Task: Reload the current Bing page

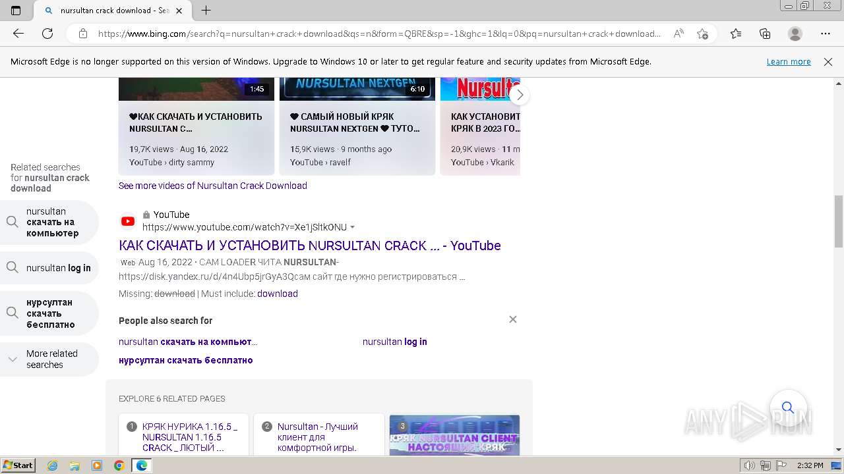Action: [47, 34]
